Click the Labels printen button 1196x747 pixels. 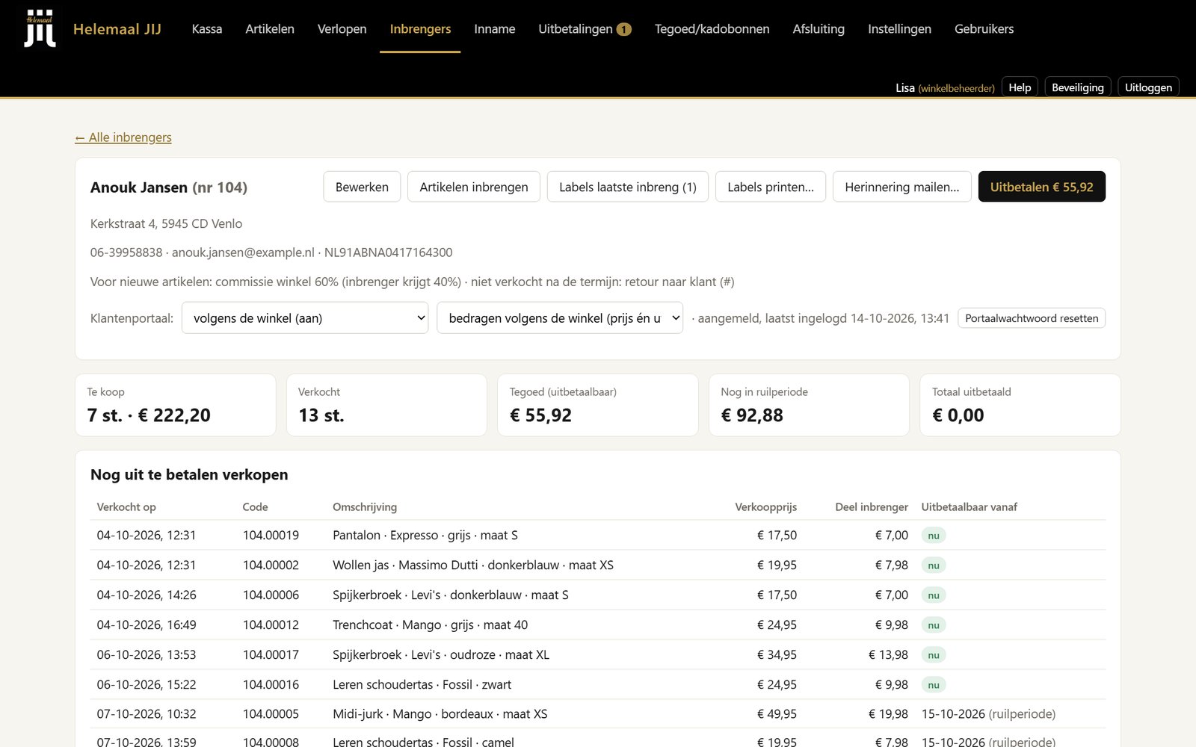(x=771, y=187)
